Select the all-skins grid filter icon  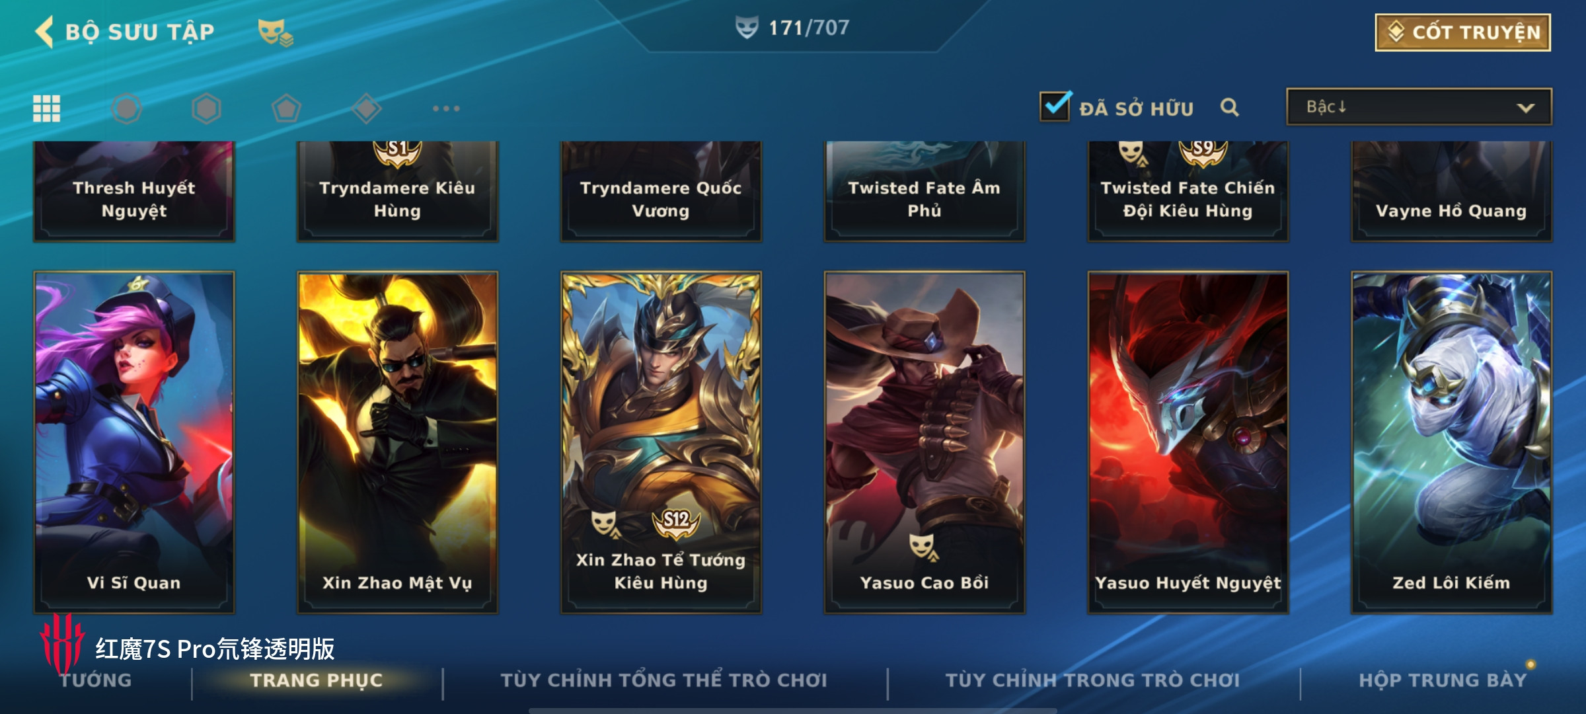pyautogui.click(x=47, y=108)
